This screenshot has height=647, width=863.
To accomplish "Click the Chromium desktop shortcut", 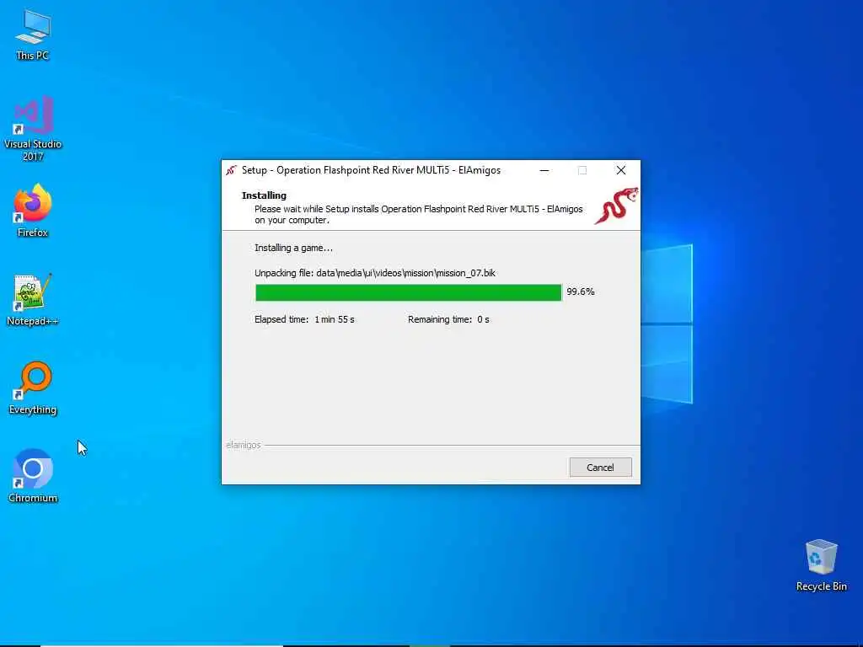I will point(33,477).
